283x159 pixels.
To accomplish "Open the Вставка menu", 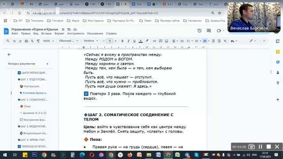I will [x=46, y=34].
